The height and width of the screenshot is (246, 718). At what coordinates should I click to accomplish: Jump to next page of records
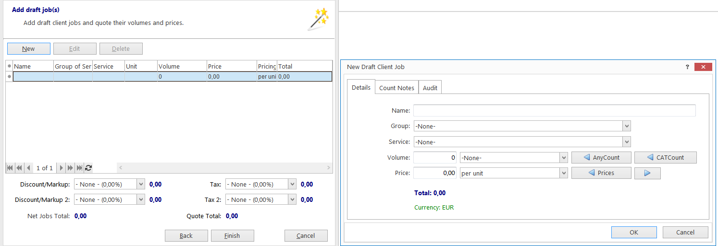click(70, 168)
